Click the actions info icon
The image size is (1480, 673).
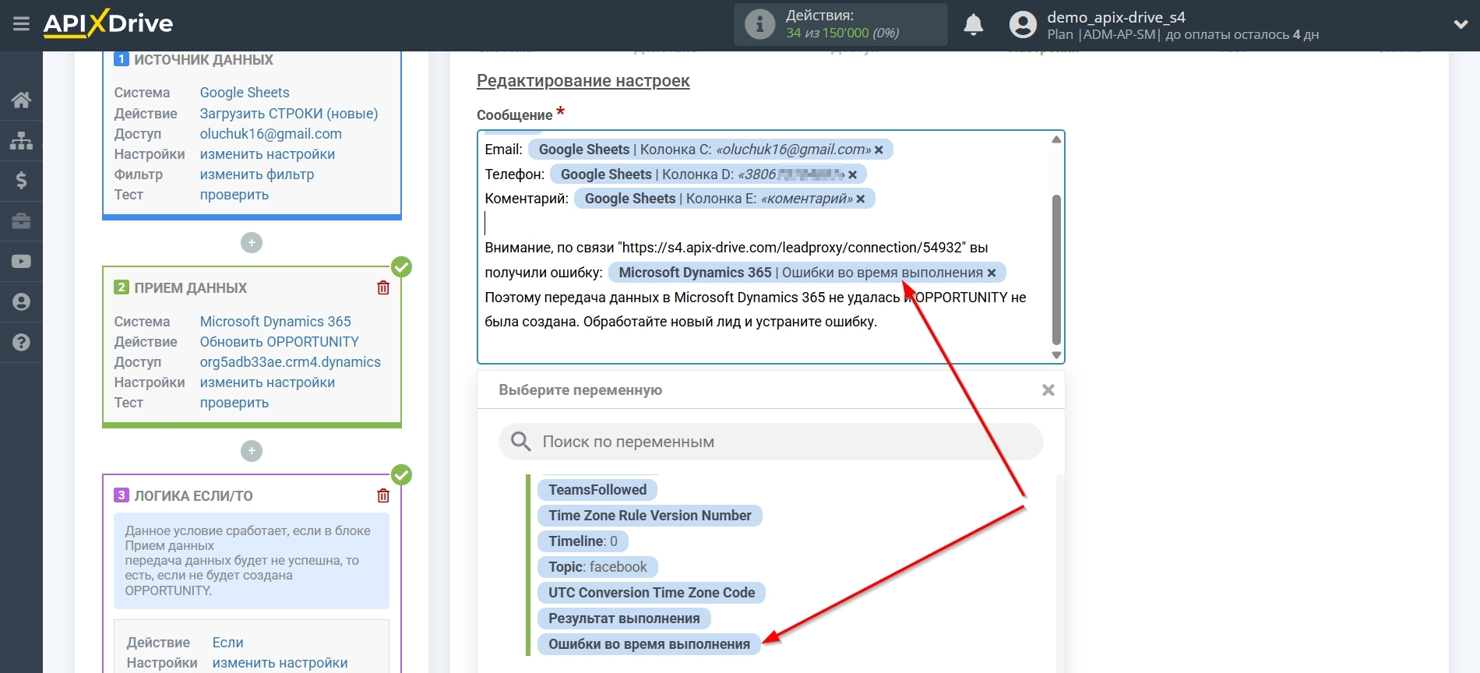[759, 24]
